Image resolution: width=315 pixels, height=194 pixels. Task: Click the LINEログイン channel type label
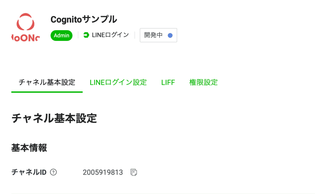click(110, 35)
